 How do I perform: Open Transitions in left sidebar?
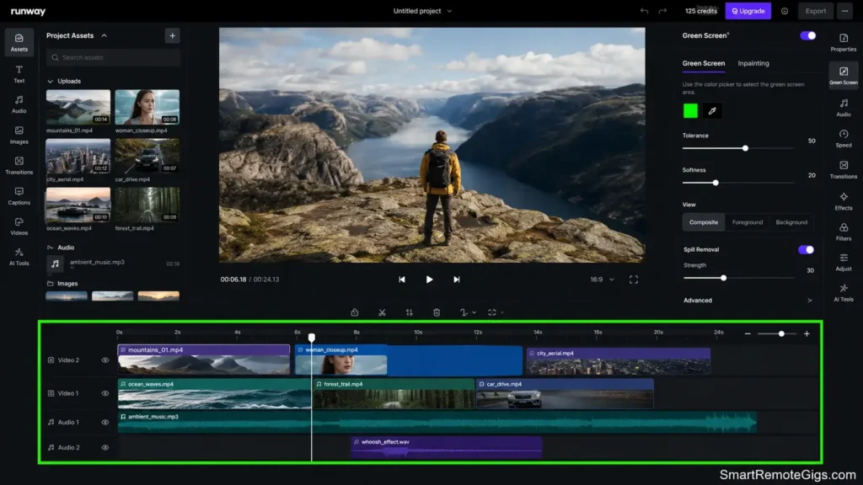(19, 165)
